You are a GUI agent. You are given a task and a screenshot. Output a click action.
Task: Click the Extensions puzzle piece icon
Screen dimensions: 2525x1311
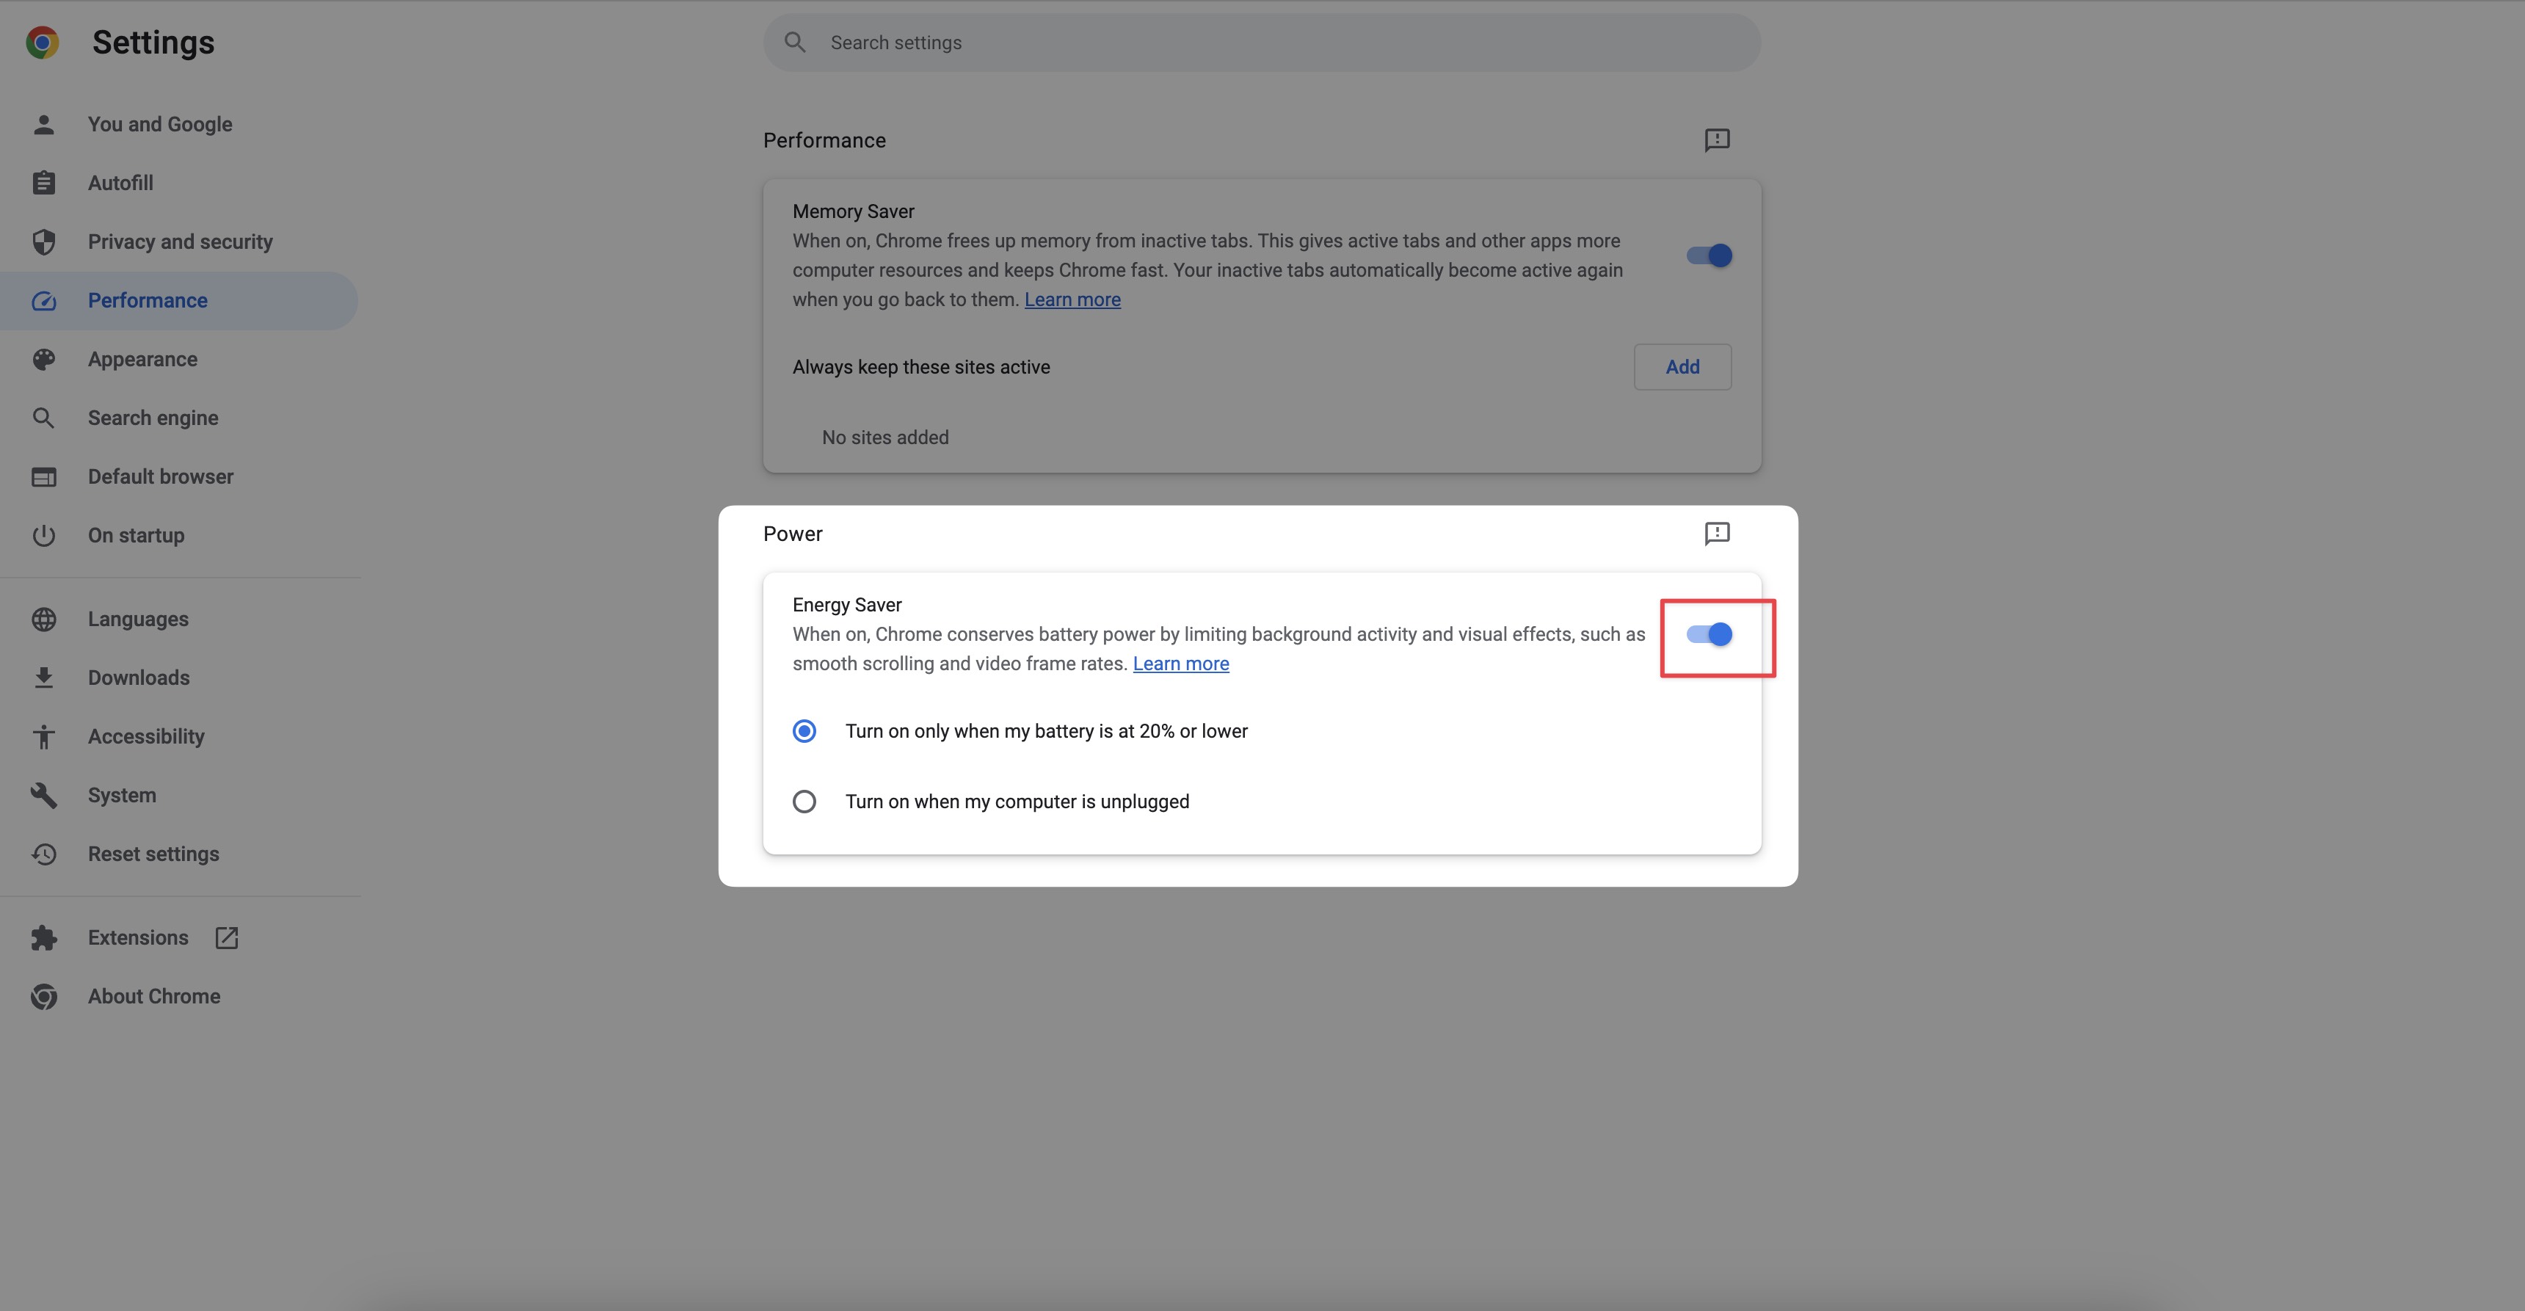(x=43, y=938)
